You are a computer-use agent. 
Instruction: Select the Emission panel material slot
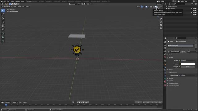pos(181,46)
